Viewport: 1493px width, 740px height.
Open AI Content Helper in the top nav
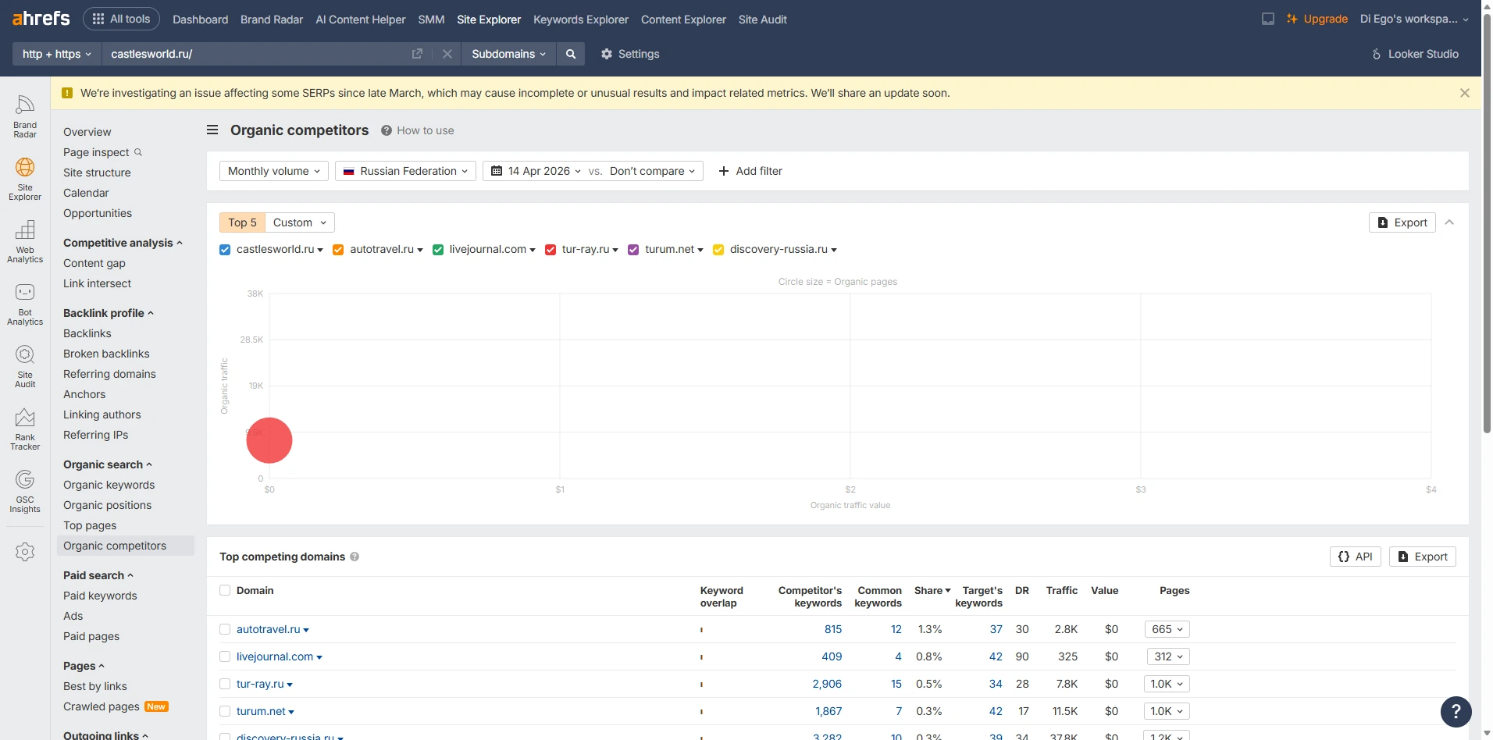pyautogui.click(x=361, y=20)
